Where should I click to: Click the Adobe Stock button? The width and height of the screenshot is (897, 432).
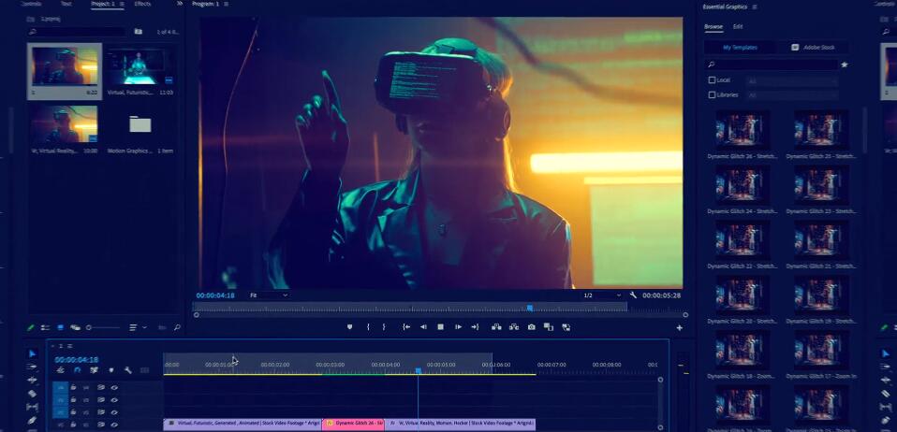point(812,47)
